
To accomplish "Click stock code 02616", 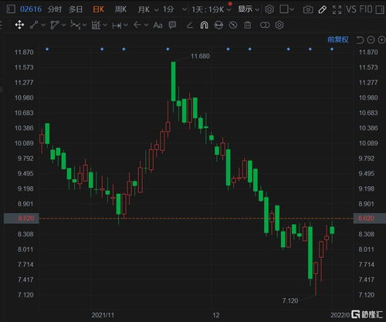I will coord(31,9).
